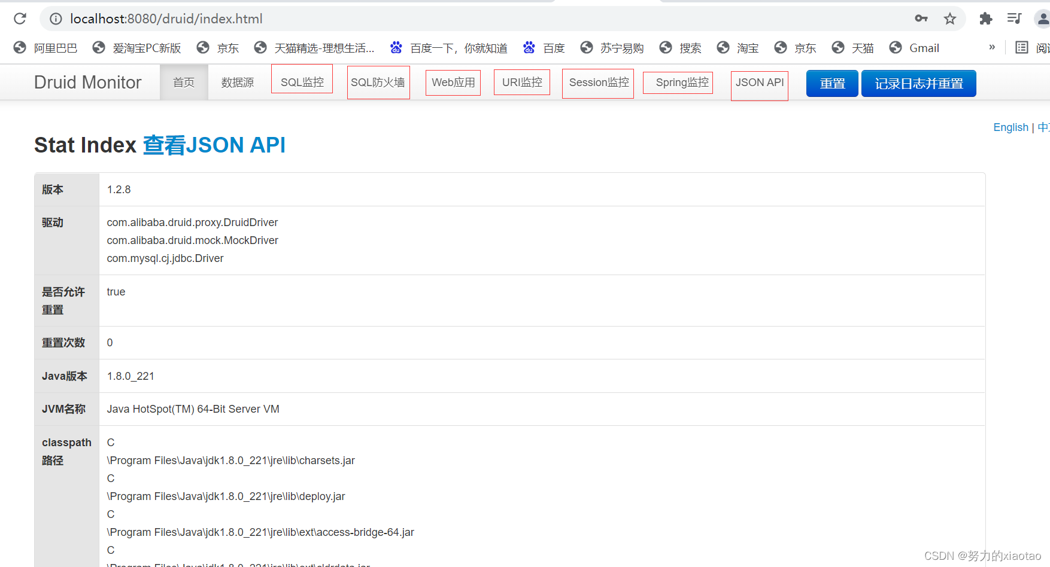
Task: Open the Web应用 tab
Action: [453, 83]
